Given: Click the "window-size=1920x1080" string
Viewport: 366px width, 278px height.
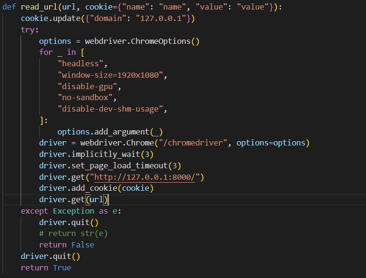Looking at the screenshot, I should [110, 75].
